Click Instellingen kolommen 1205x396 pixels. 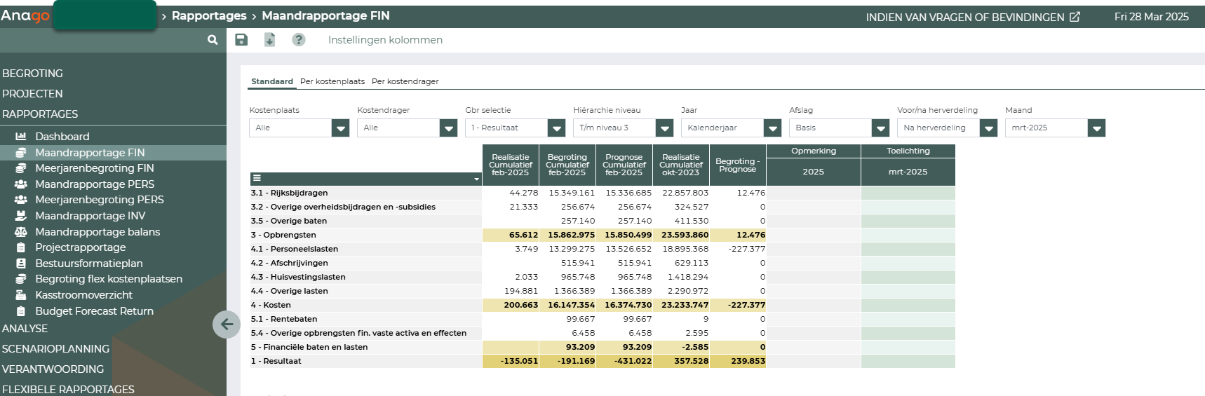385,40
